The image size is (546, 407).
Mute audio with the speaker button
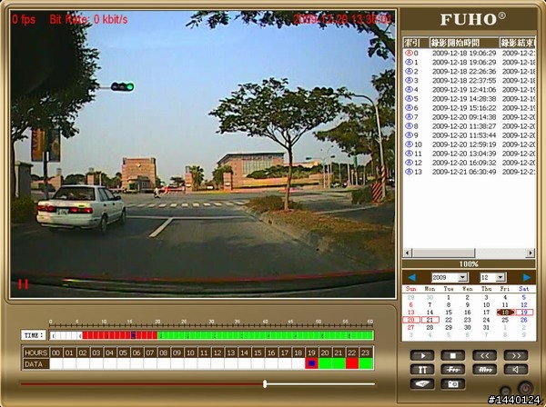point(516,370)
